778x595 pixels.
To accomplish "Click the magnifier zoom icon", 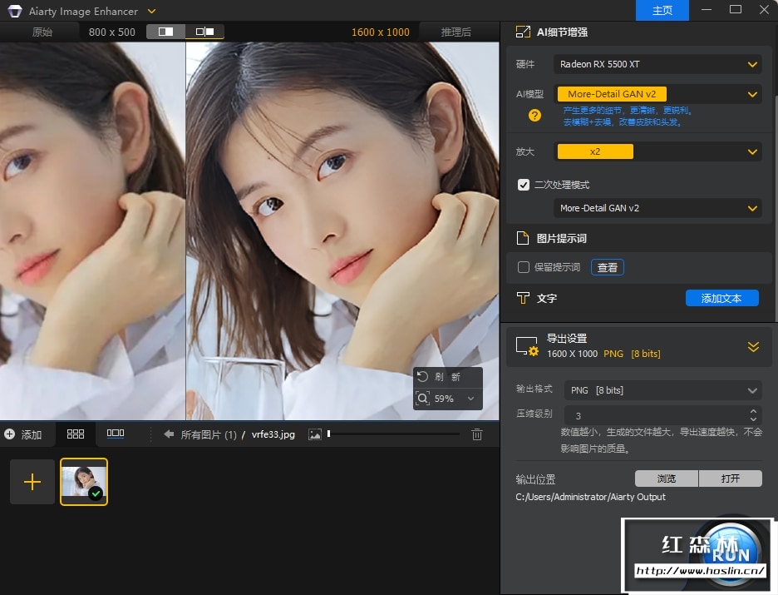I will click(x=423, y=399).
